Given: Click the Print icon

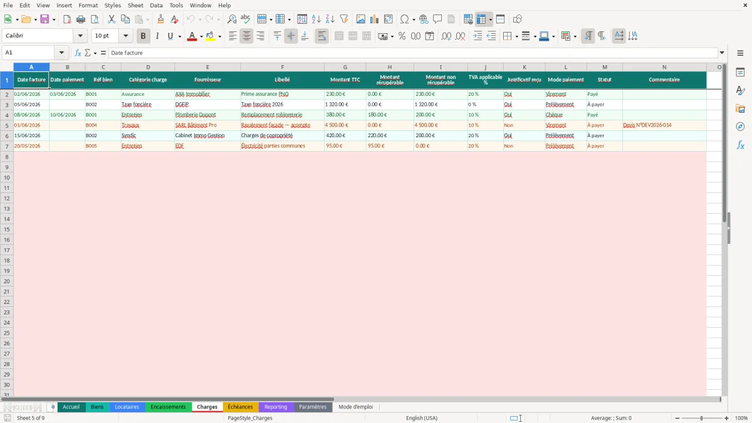Looking at the screenshot, I should point(81,19).
